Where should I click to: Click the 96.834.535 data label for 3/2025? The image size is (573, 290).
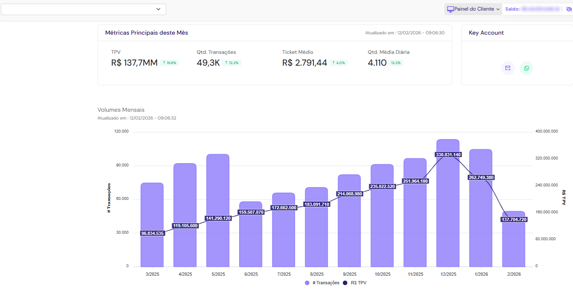click(152, 233)
